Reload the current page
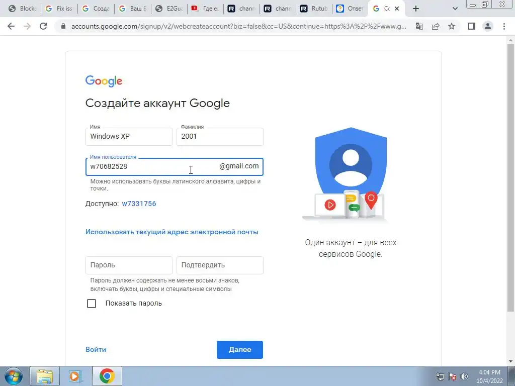Screen dimensions: 515x386 [x=43, y=26]
